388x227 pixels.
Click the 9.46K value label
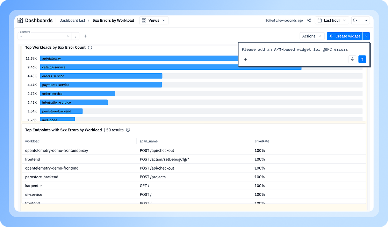32,67
